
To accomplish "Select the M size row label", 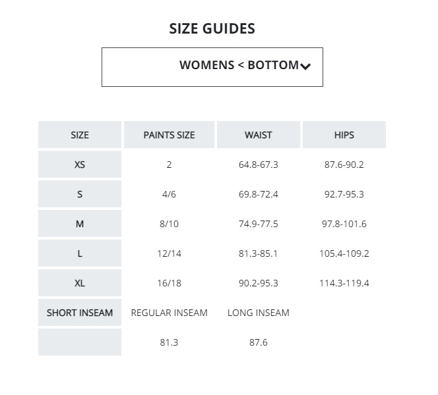I will tap(80, 224).
